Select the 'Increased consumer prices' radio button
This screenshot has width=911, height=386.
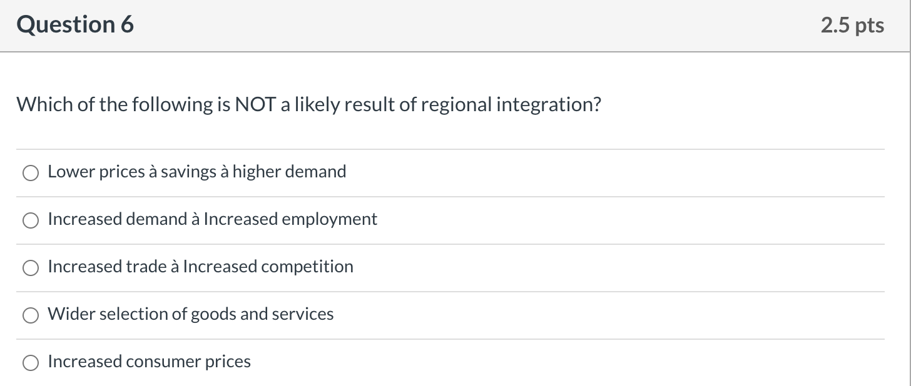tap(31, 363)
